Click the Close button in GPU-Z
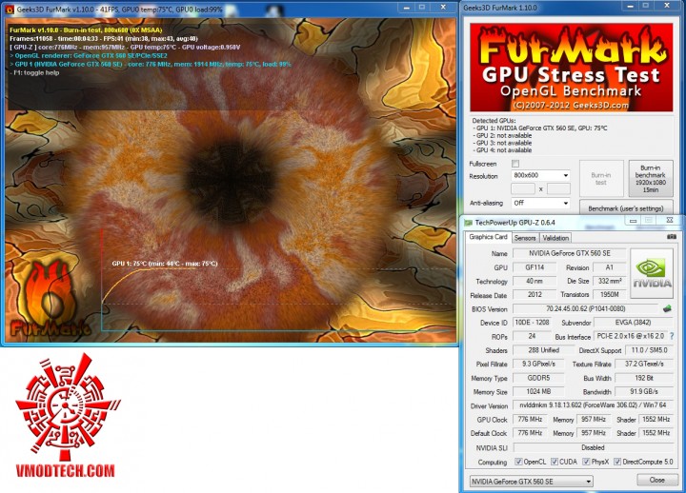This screenshot has width=686, height=493. click(656, 480)
